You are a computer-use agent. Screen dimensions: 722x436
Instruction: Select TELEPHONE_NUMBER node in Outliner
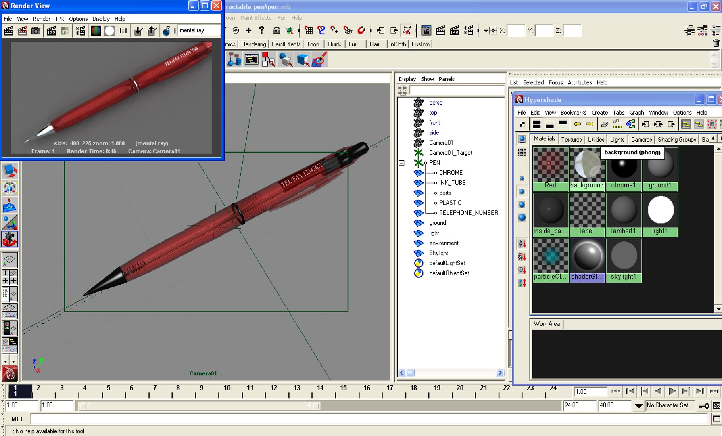469,213
